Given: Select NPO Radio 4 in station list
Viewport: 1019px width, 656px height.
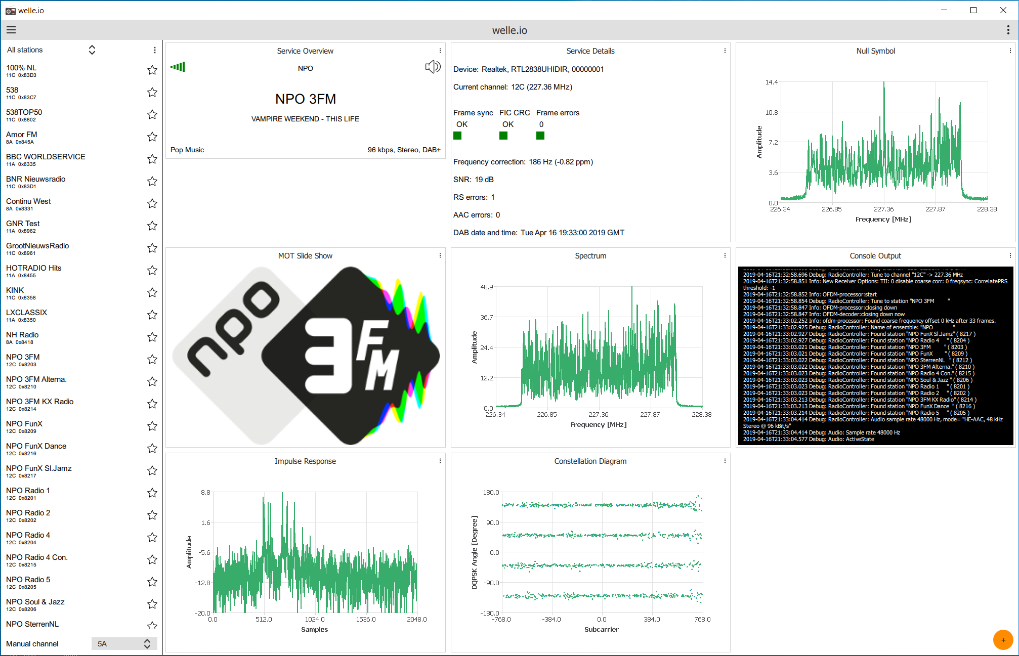Looking at the screenshot, I should click(x=73, y=538).
